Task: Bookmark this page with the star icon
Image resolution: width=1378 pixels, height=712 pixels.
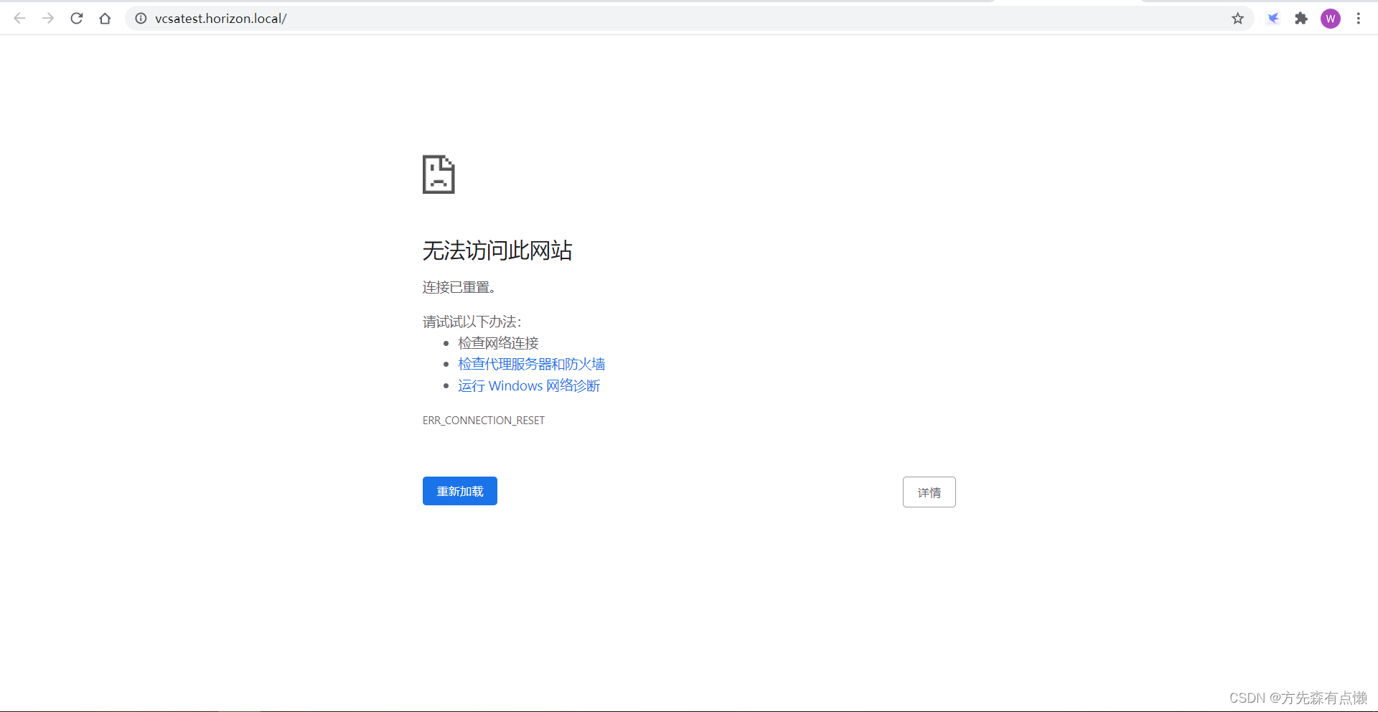Action: click(1238, 19)
